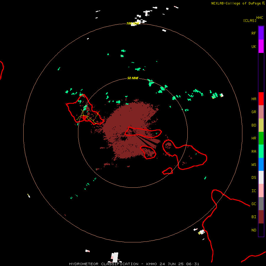This screenshot has height=266, width=266.
Task: Click the RF purple legend swatch
Action: click(x=261, y=33)
